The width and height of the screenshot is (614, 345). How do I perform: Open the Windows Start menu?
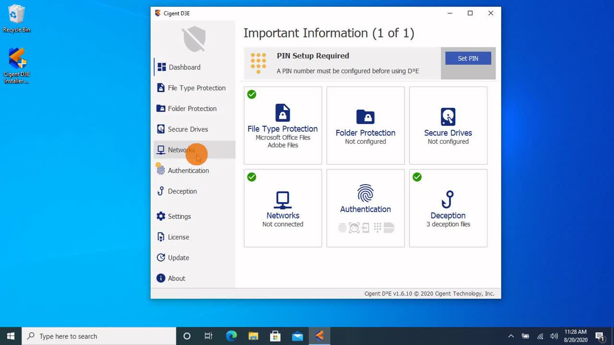coord(11,336)
